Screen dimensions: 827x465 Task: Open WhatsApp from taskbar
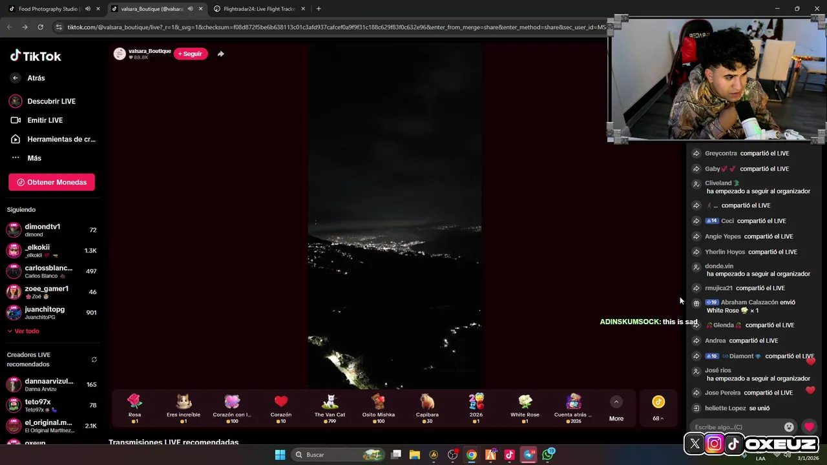click(x=548, y=455)
